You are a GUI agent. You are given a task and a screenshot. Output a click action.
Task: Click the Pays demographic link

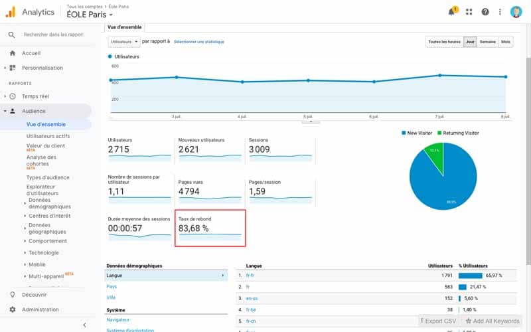coord(112,287)
